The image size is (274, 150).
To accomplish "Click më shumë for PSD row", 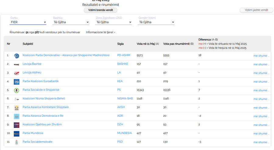I will pyautogui.click(x=261, y=142).
